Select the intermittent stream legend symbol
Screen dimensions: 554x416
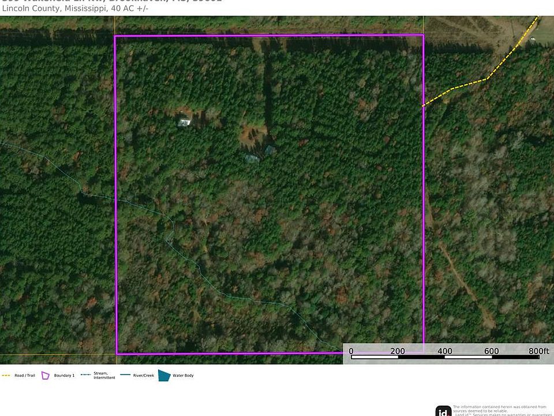(85, 376)
